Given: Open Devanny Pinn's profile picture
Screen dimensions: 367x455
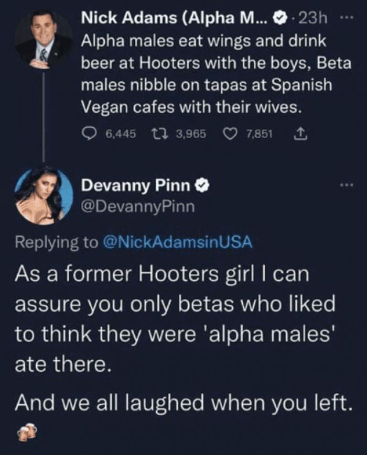Looking at the screenshot, I should click(x=44, y=195).
